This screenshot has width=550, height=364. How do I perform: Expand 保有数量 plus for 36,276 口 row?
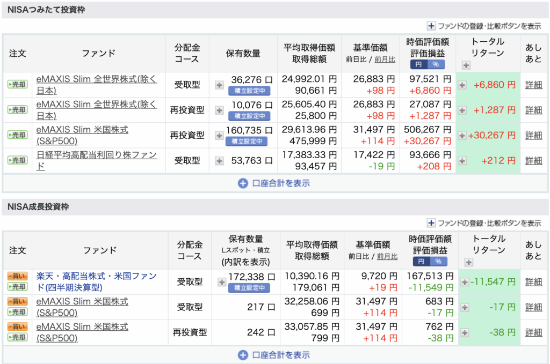(x=219, y=85)
